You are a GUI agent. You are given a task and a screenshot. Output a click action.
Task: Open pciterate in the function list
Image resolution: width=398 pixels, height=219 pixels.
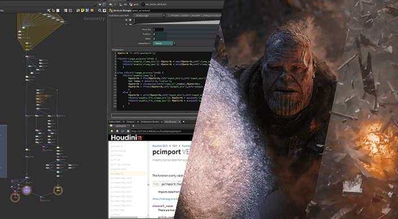click(117, 210)
